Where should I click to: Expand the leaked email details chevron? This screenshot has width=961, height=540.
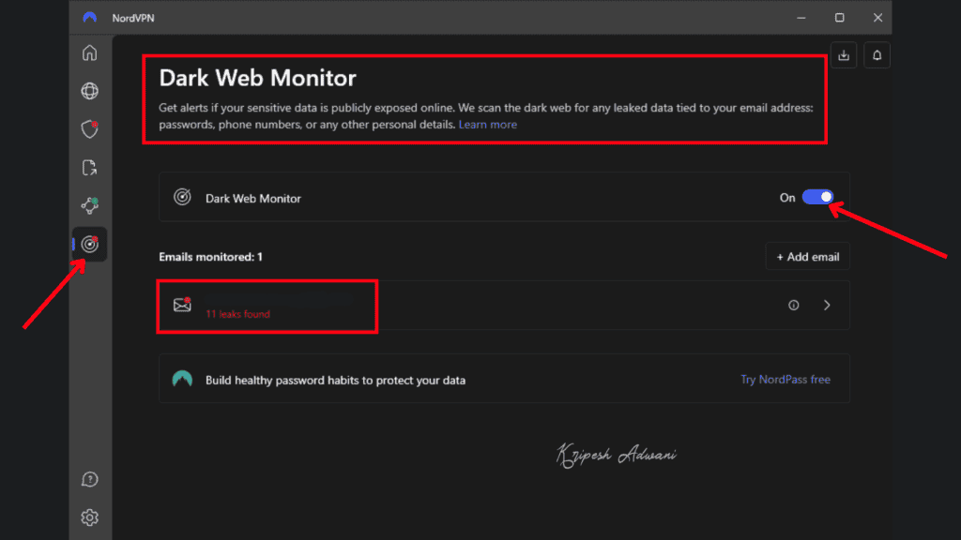click(x=826, y=305)
